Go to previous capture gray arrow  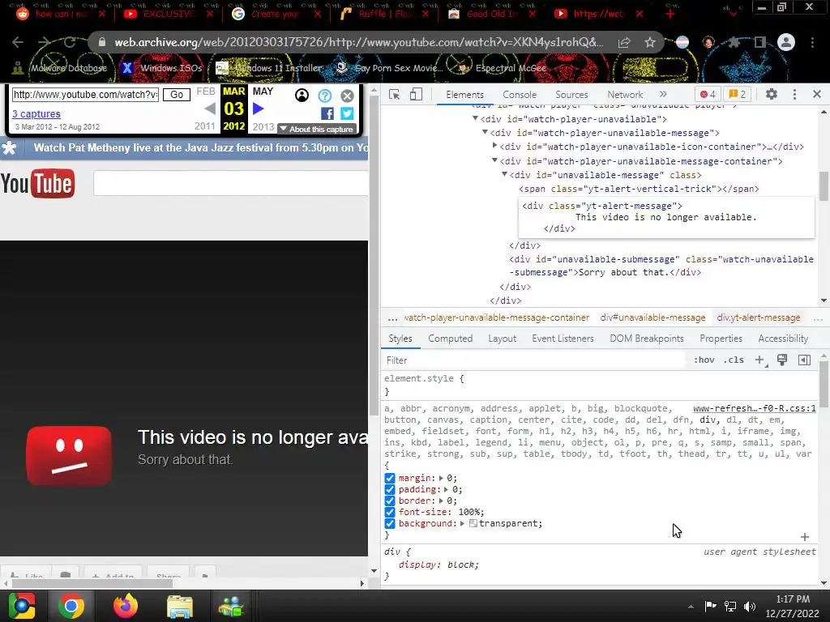pos(210,109)
